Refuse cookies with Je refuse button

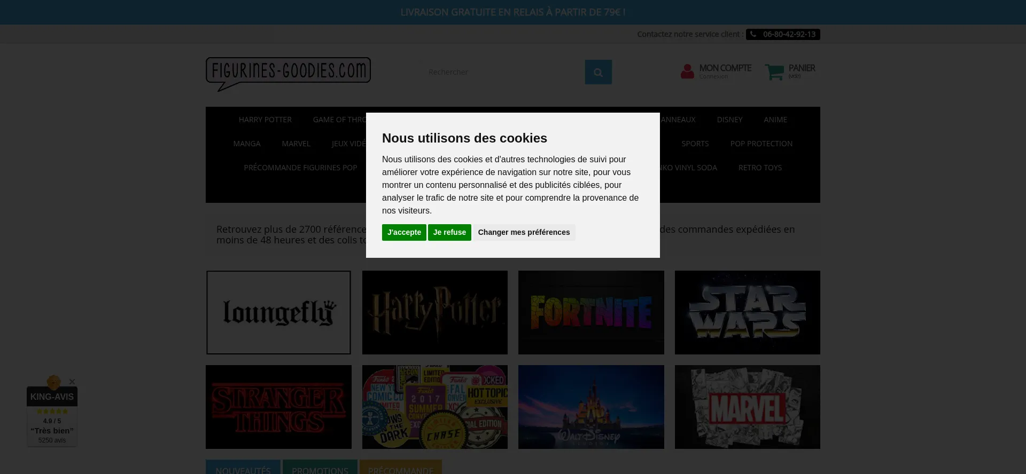coord(449,232)
